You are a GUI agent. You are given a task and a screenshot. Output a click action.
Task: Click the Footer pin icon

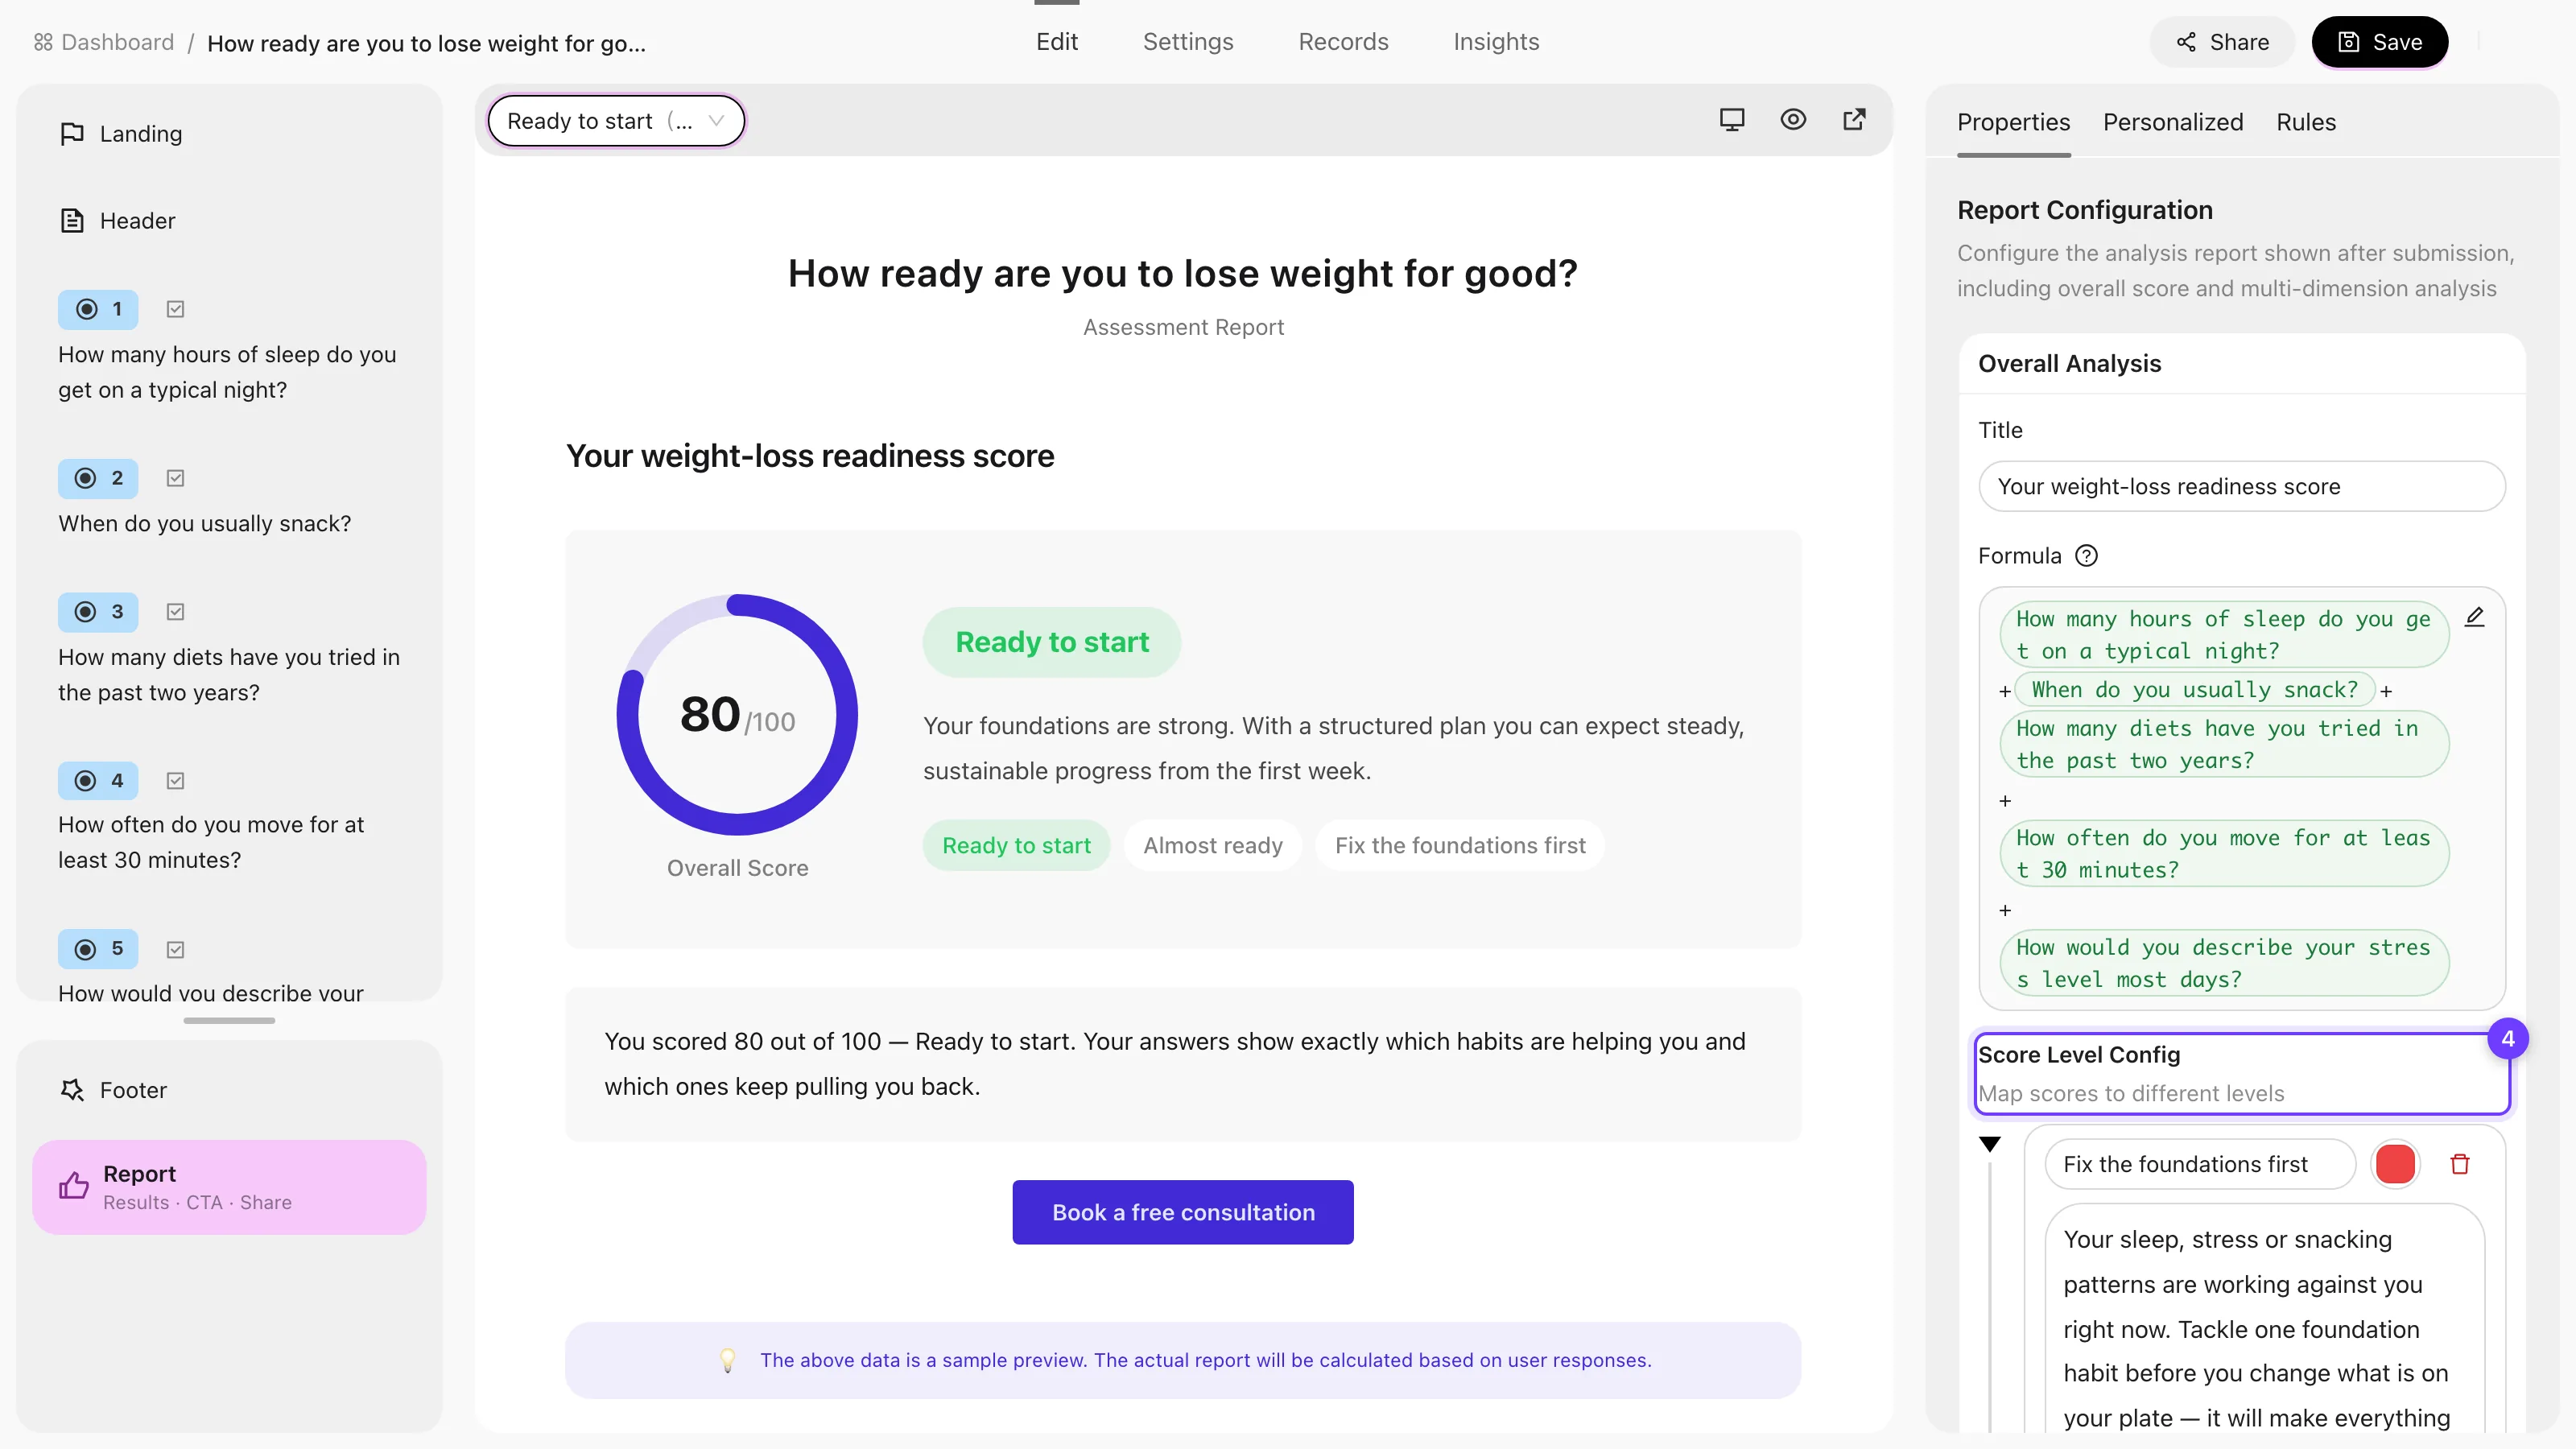tap(72, 1090)
